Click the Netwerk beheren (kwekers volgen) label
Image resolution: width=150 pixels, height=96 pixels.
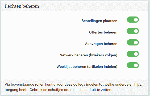88,55
